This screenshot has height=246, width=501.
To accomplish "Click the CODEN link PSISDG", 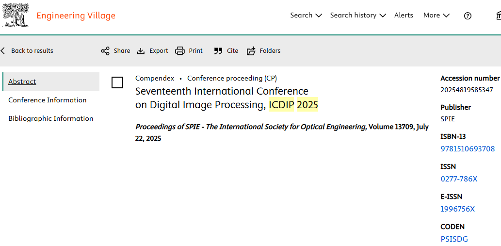I will (x=454, y=239).
